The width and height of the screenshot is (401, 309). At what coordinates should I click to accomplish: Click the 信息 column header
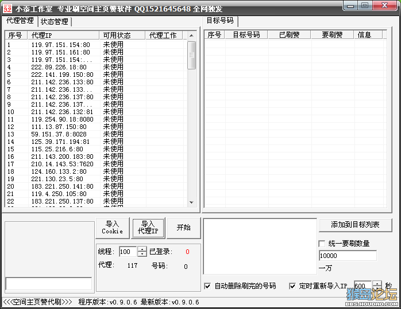[368, 34]
